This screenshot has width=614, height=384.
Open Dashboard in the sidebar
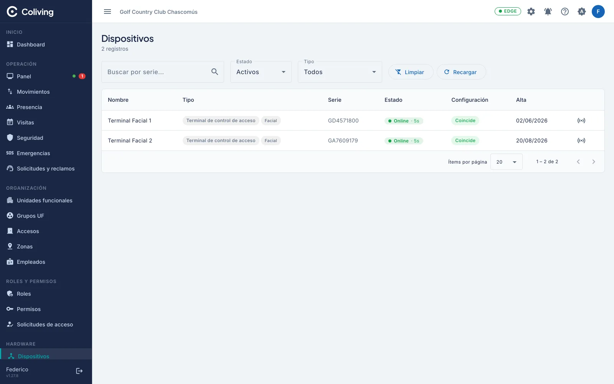point(46,45)
